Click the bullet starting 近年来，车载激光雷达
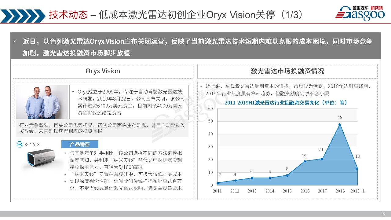 [x=289, y=90]
